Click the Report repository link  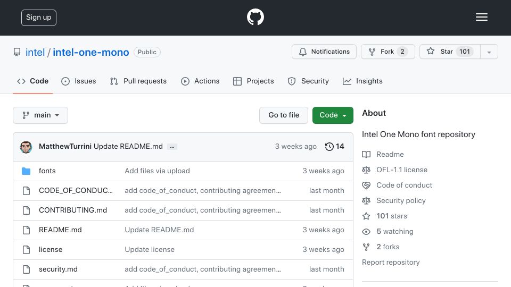point(391,262)
